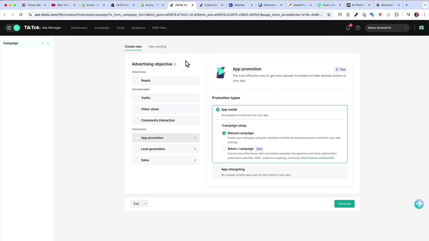Select the Video views objective
The image size is (429, 241).
click(x=166, y=109)
